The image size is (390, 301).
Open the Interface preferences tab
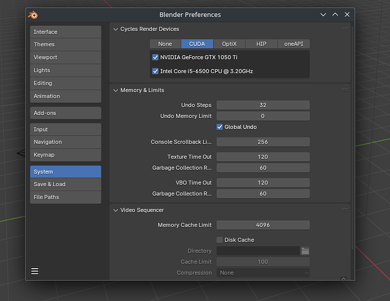pos(66,32)
